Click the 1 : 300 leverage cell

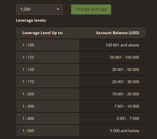tap(48, 106)
